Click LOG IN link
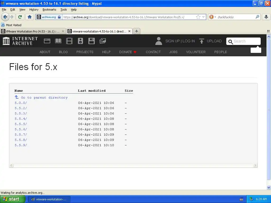This screenshot has height=203, width=271. pos(188,41)
